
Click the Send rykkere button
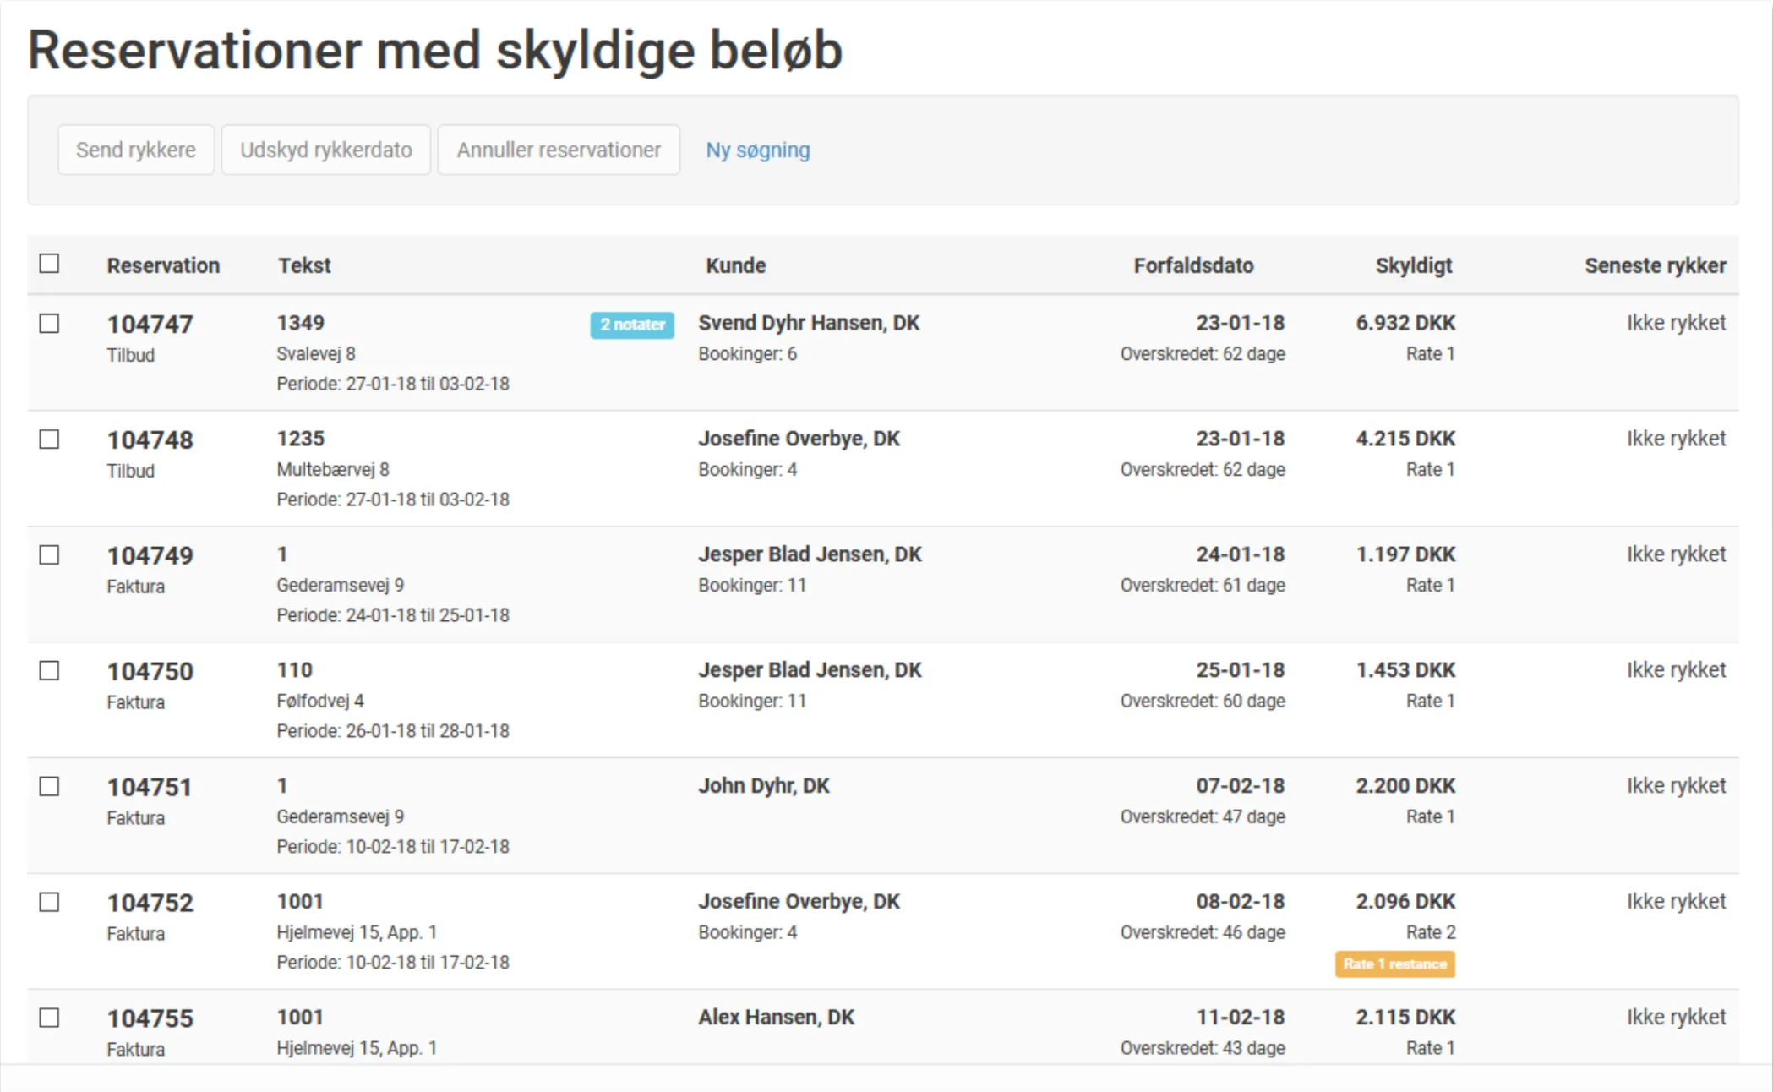click(135, 150)
